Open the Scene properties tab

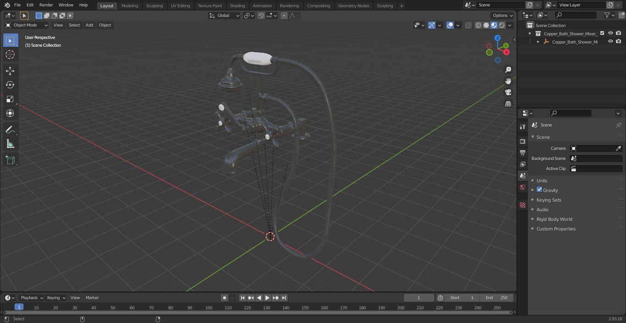pos(522,175)
